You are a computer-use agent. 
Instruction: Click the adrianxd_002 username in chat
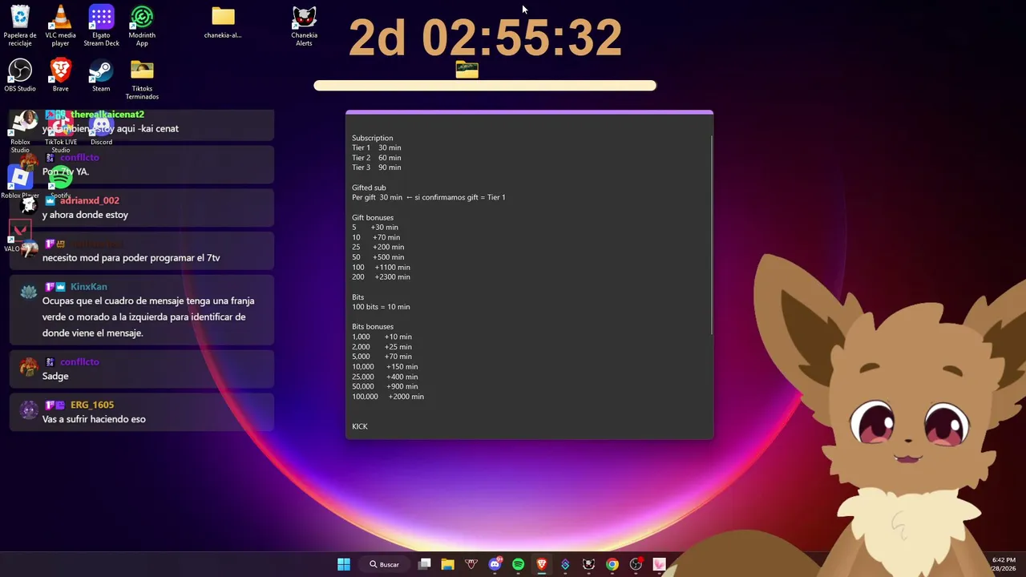pyautogui.click(x=89, y=200)
